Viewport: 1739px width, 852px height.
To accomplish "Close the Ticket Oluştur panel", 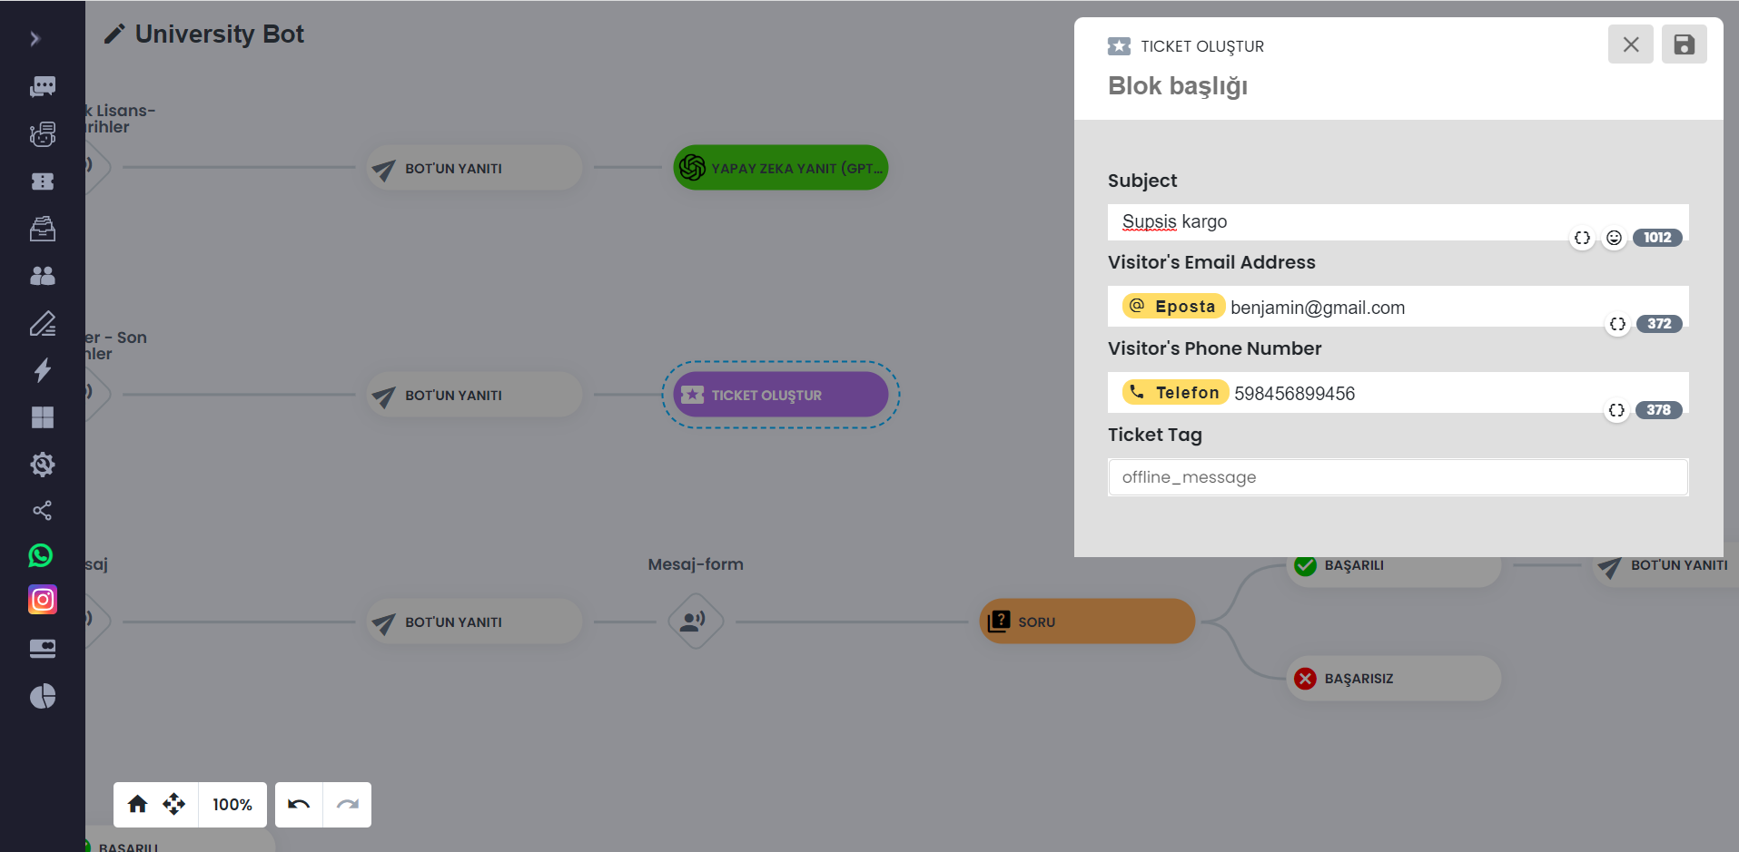I will click(1631, 44).
